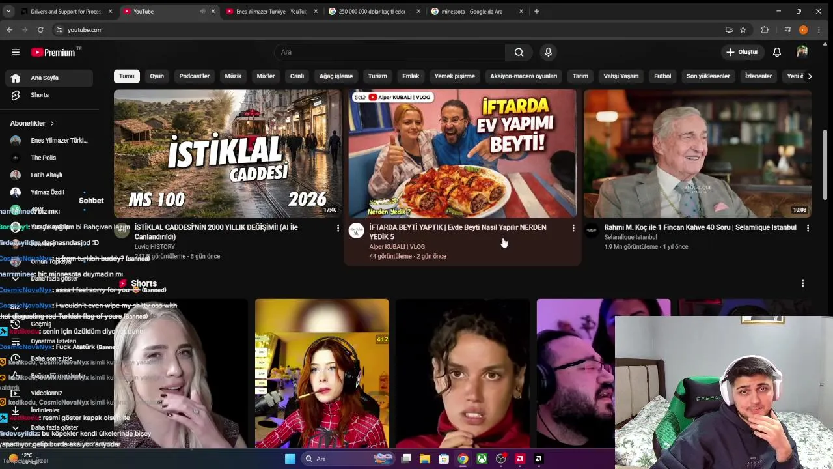The height and width of the screenshot is (469, 833).
Task: Select the Tümü filter chip
Action: click(x=127, y=76)
